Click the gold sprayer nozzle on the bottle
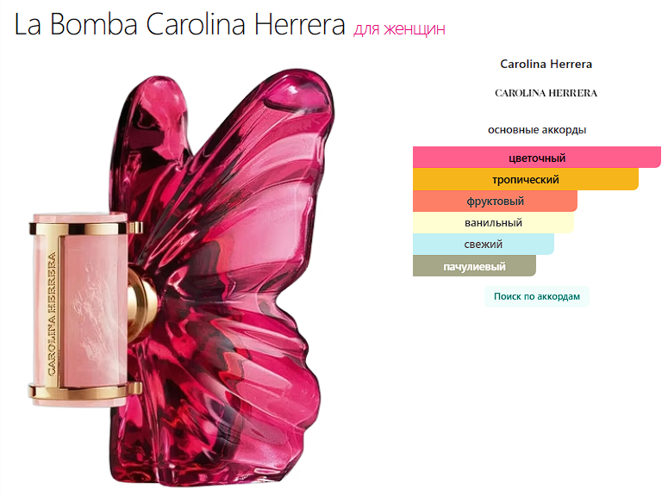Screen dimensions: 668x496 tap(143, 303)
